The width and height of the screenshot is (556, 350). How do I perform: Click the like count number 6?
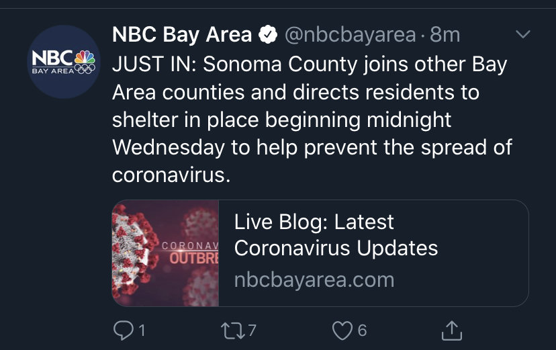coord(362,331)
